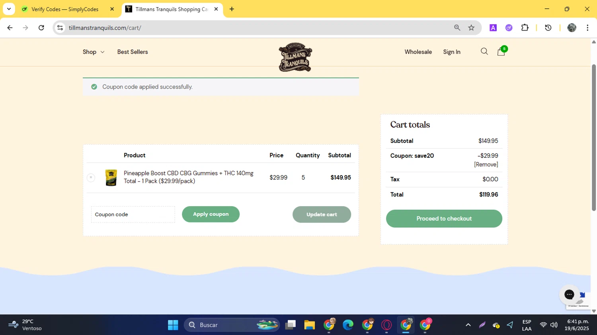This screenshot has width=597, height=335.
Task: Open the browser zoom indicator
Action: coord(457,28)
